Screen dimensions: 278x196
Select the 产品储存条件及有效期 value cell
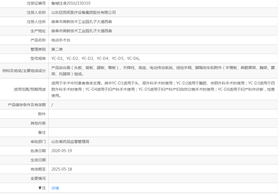coord(52,104)
